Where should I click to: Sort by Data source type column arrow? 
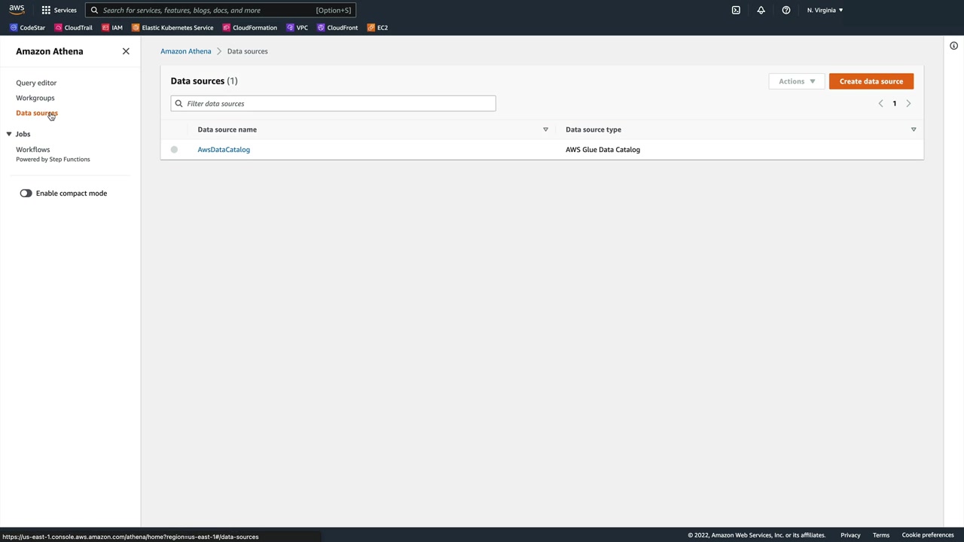pos(914,129)
